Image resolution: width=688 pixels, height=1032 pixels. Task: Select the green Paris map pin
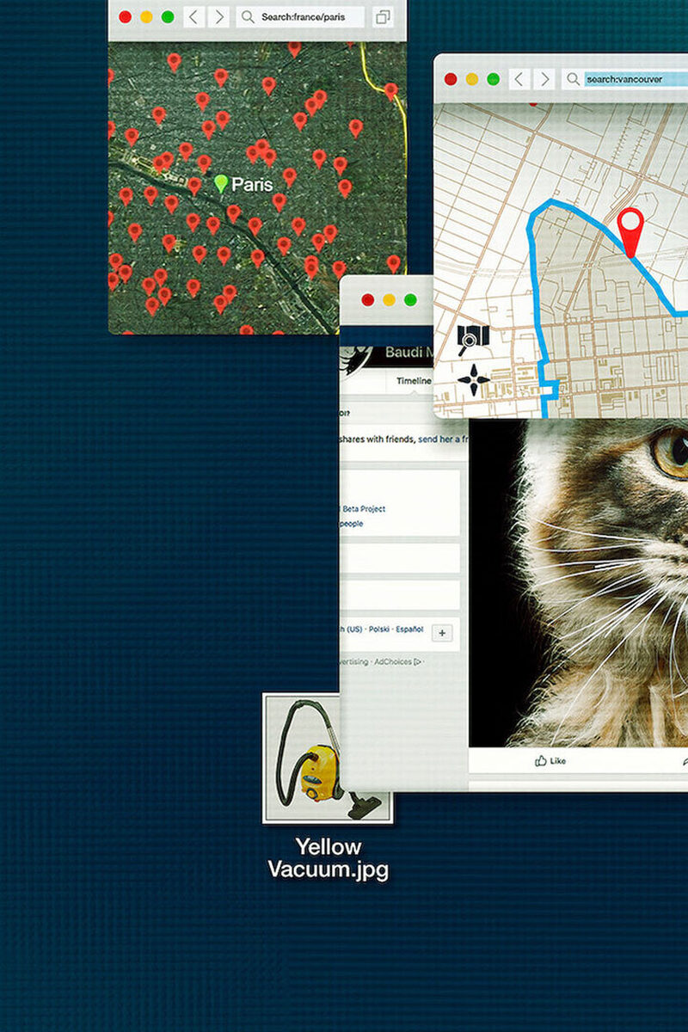(221, 183)
